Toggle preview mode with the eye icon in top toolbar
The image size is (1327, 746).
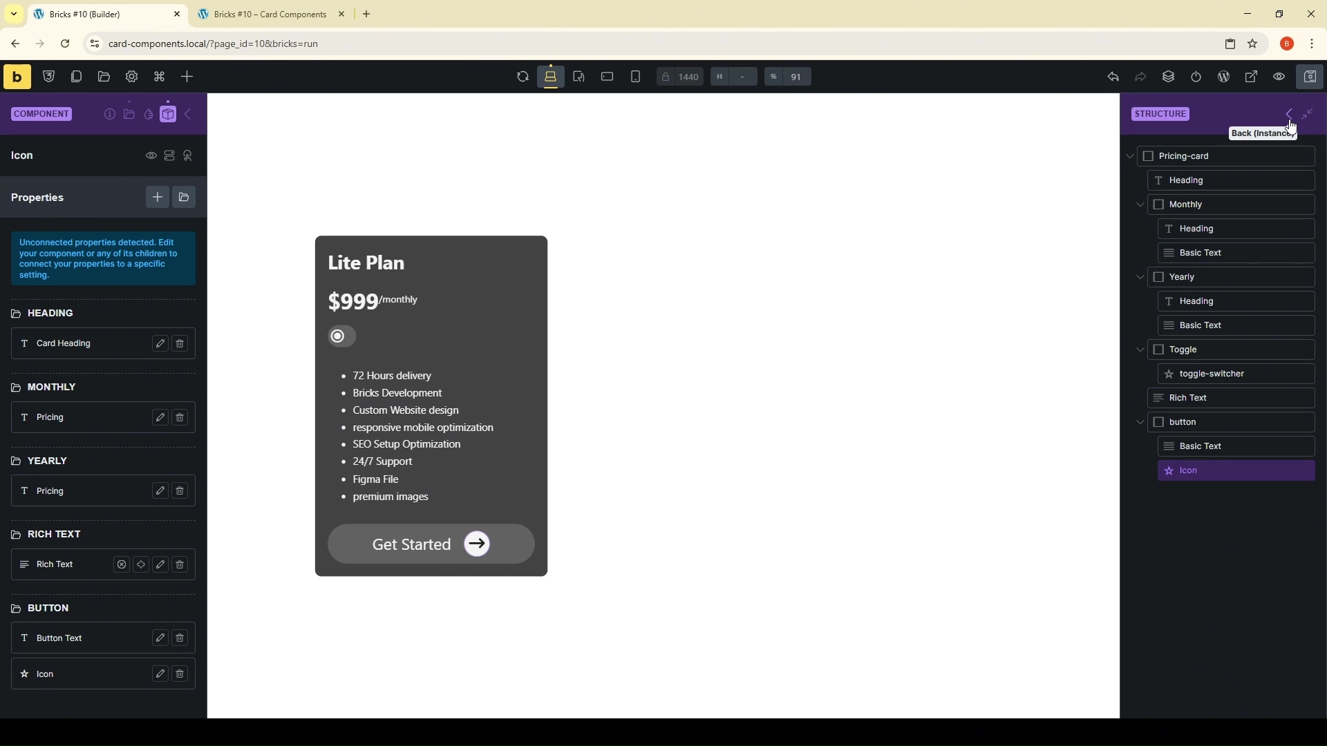[1279, 77]
